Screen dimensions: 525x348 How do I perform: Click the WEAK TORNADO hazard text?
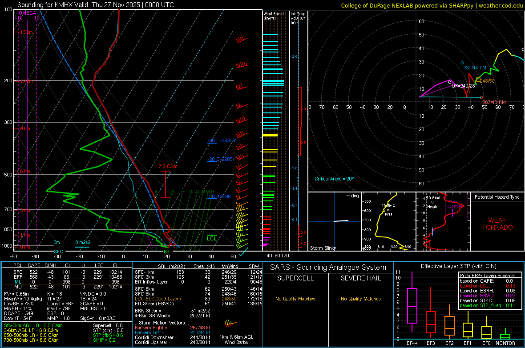(x=497, y=224)
